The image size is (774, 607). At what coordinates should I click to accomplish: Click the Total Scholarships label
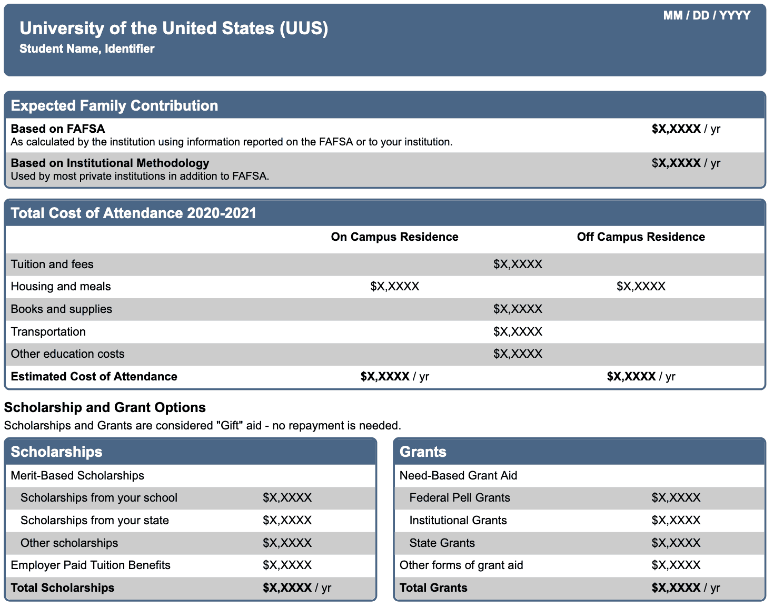coord(62,588)
